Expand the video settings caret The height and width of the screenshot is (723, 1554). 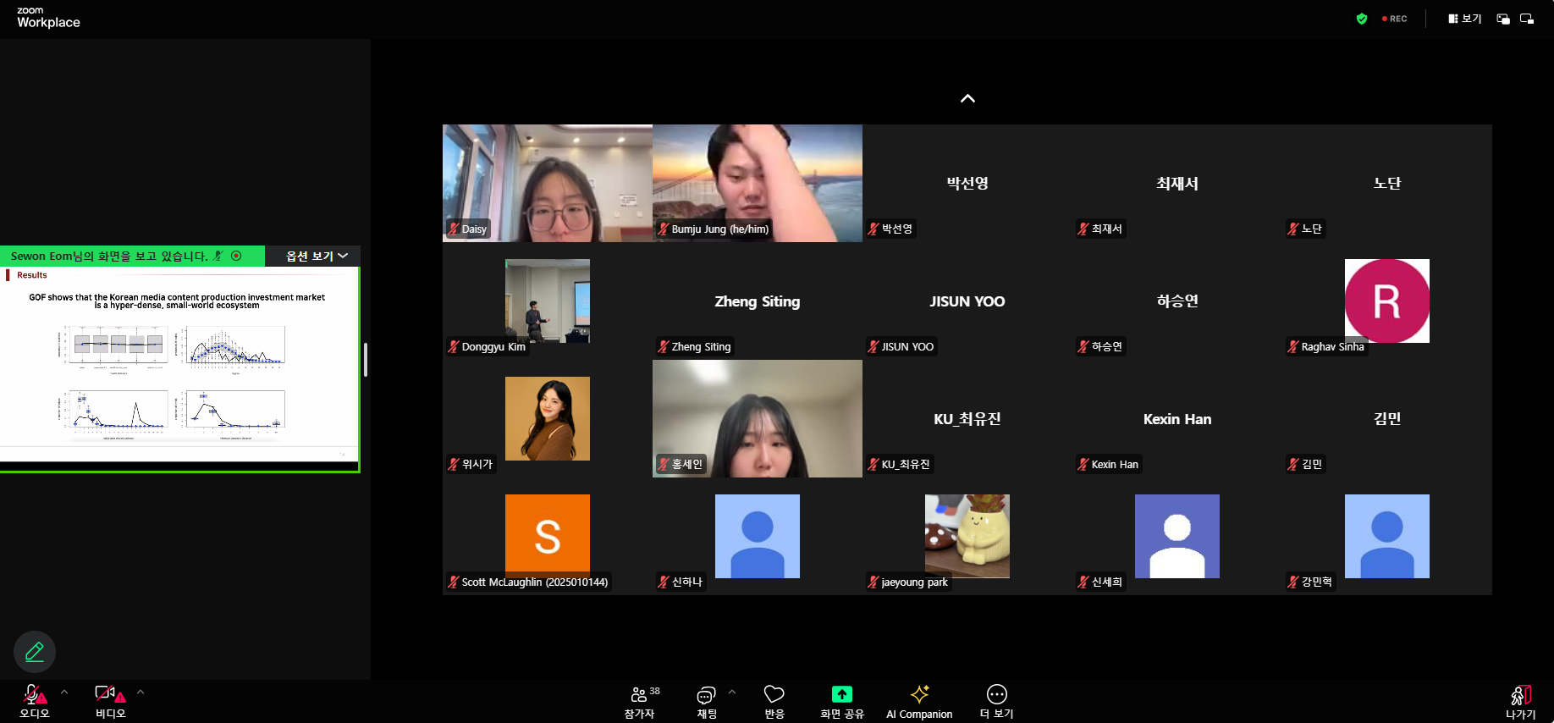click(x=141, y=692)
